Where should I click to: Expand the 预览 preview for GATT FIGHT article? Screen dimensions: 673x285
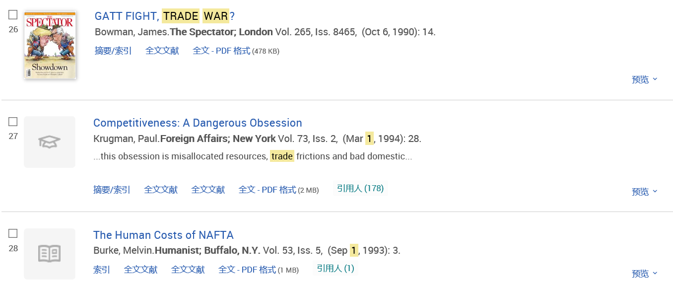tap(644, 79)
